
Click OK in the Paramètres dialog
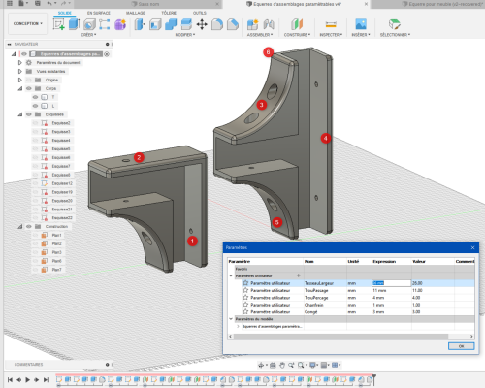coord(462,346)
